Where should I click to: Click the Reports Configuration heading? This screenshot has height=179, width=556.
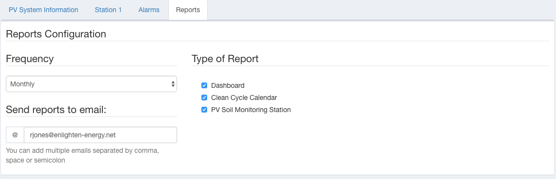pos(56,34)
